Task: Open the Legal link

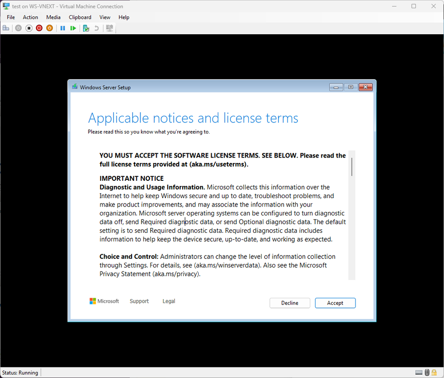Action: pyautogui.click(x=169, y=301)
